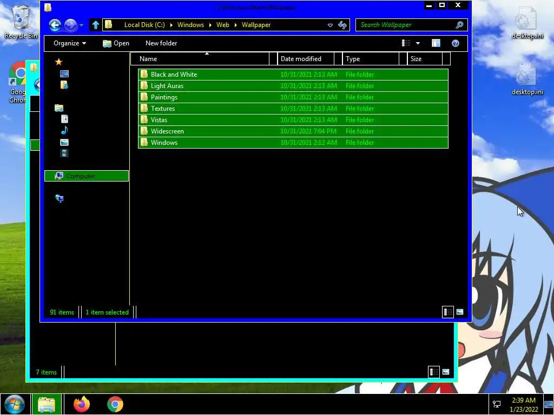Click the magnifier icon in search box

[x=459, y=25]
